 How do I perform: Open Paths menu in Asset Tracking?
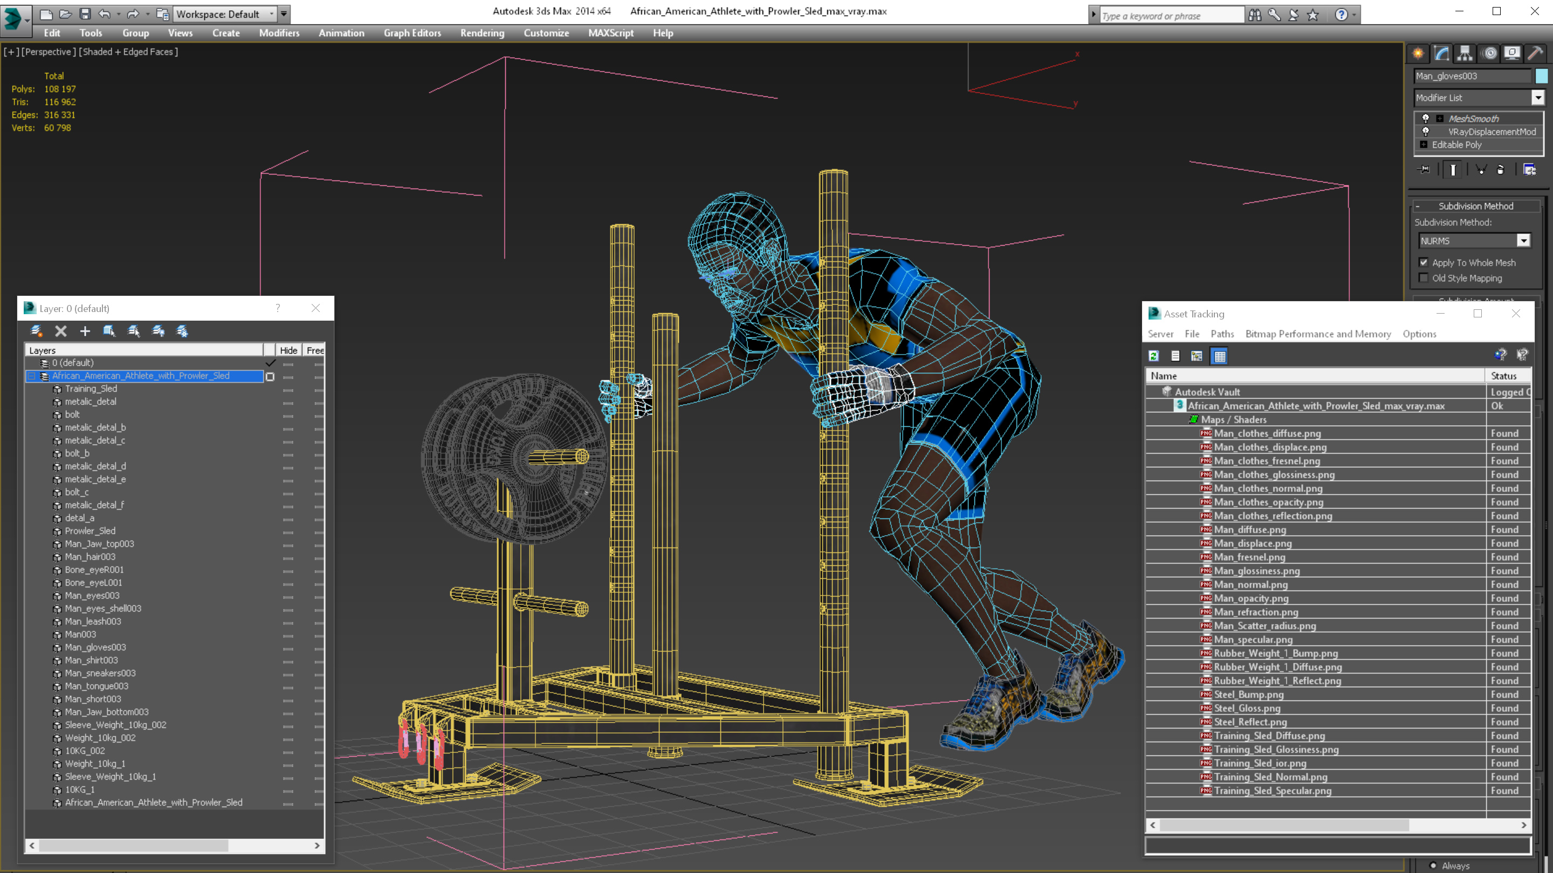click(x=1222, y=334)
